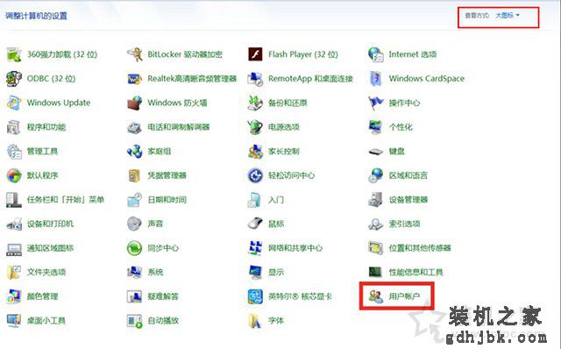This screenshot has width=561, height=349.
Task: Open the 家长控制 icon
Action: click(255, 152)
